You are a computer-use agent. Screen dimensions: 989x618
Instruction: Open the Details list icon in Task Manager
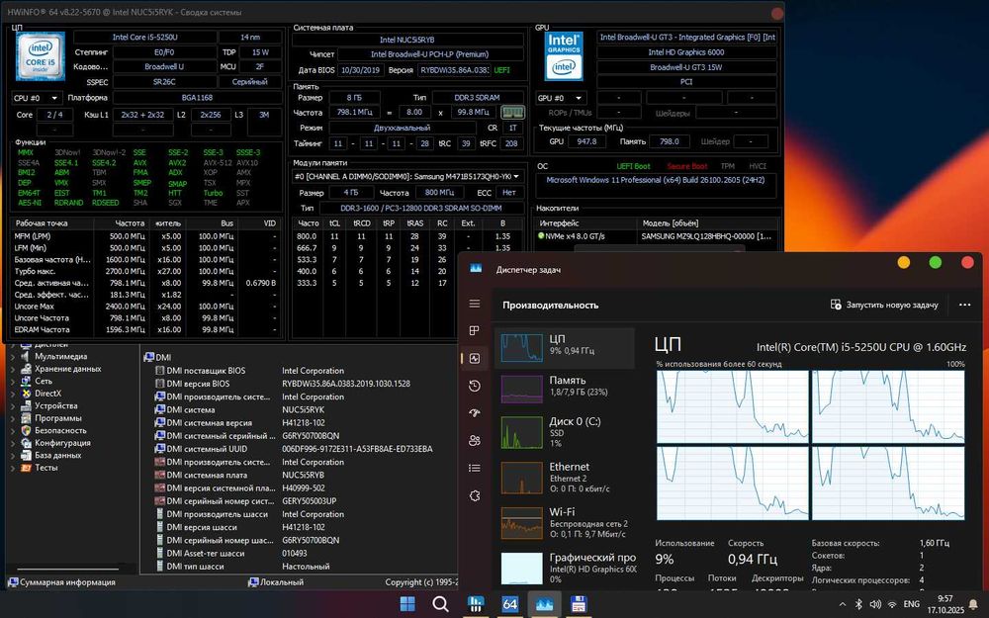(x=475, y=468)
